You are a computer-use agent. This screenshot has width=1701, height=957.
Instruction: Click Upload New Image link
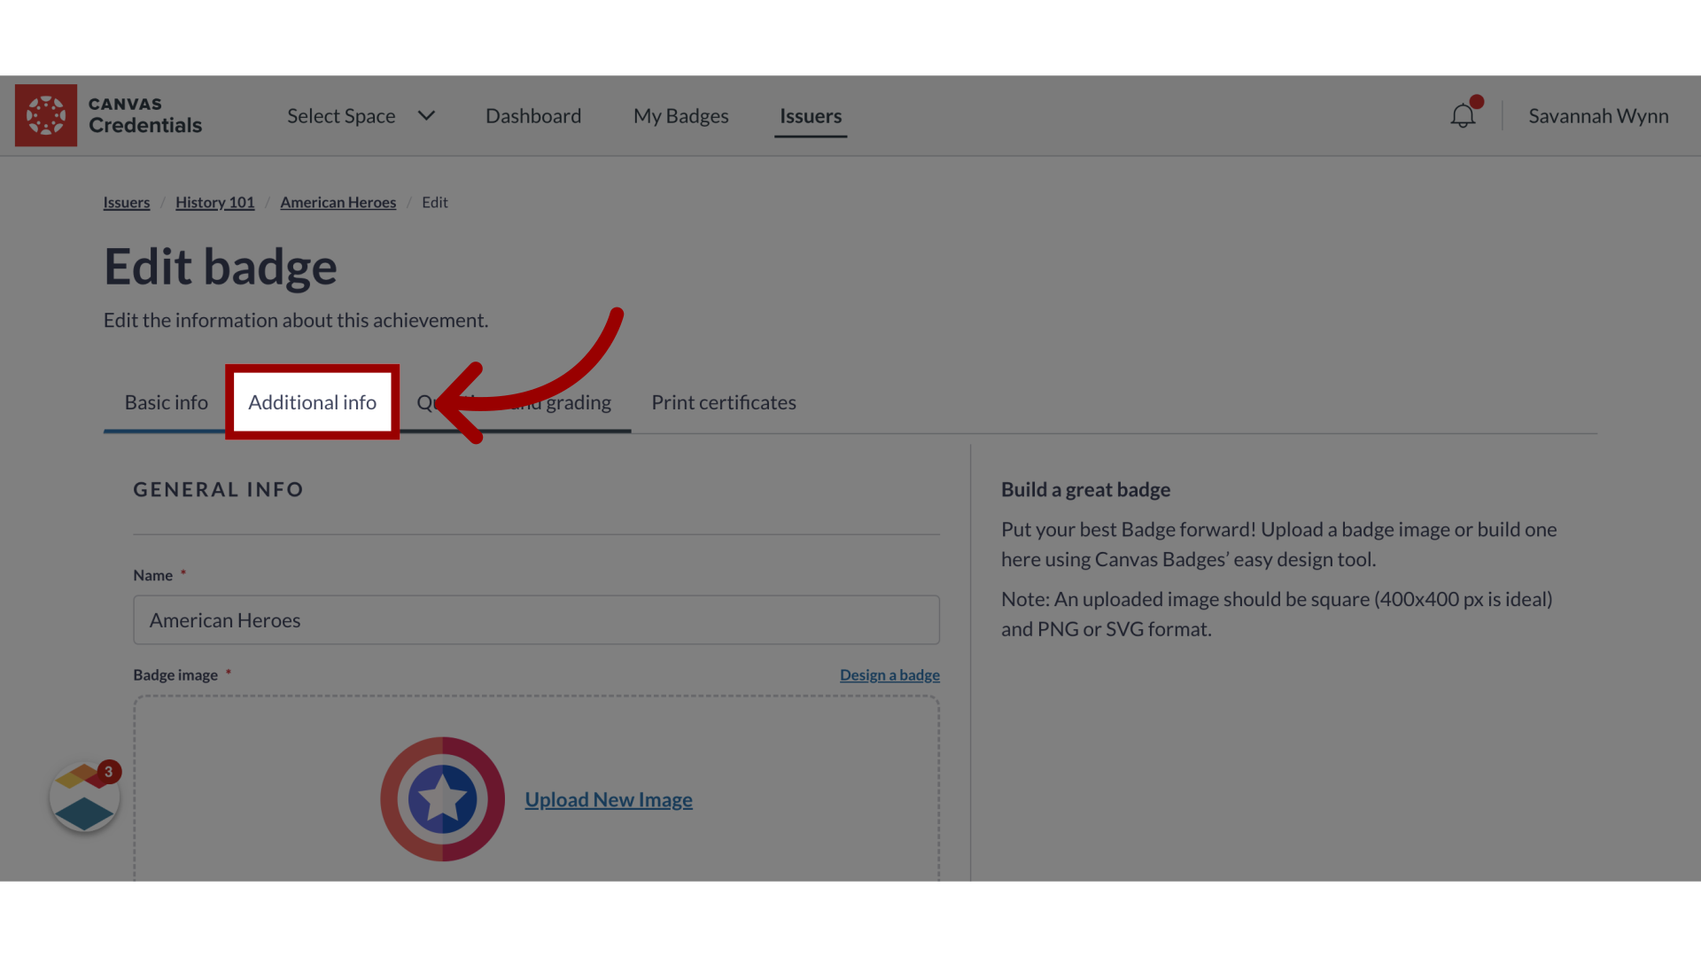(609, 798)
